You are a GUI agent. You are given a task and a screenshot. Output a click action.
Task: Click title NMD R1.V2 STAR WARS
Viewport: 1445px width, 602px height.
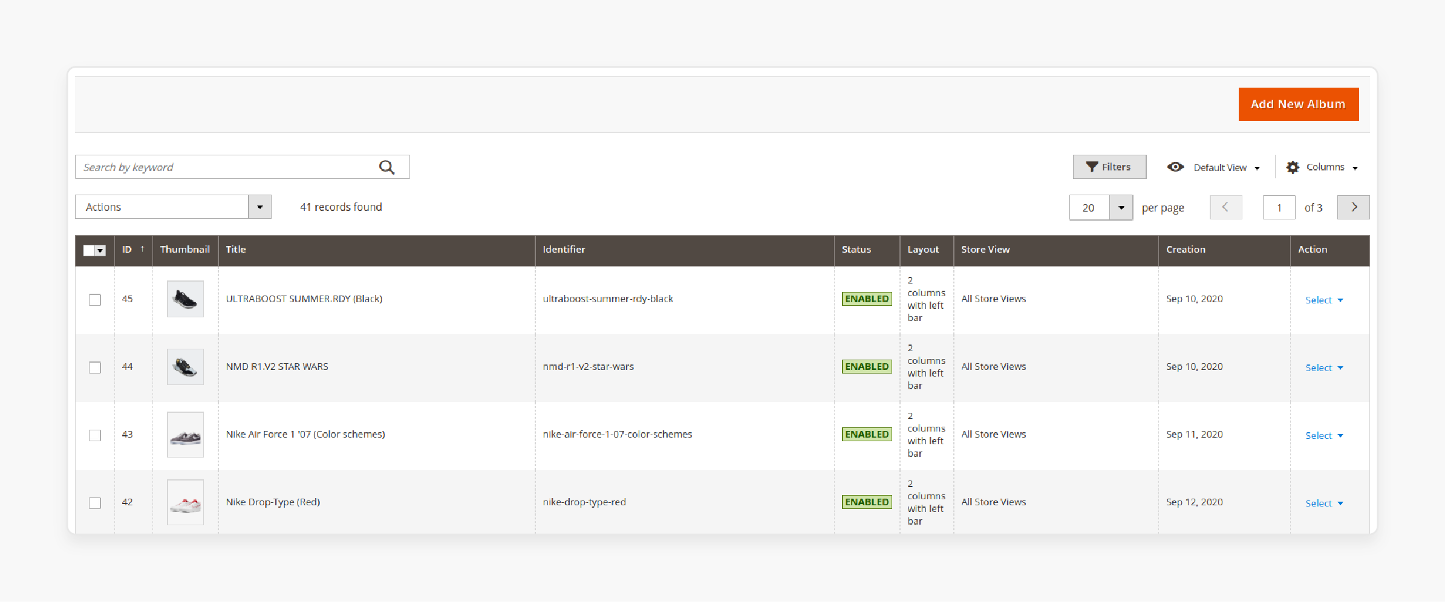(277, 367)
